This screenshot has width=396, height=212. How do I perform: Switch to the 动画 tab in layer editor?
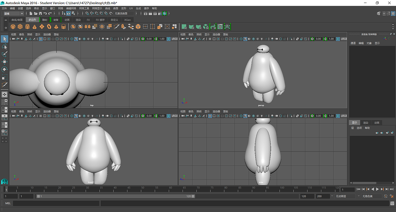pyautogui.click(x=377, y=123)
